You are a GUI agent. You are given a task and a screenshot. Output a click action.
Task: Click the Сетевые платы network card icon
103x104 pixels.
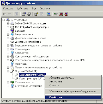point(12,82)
